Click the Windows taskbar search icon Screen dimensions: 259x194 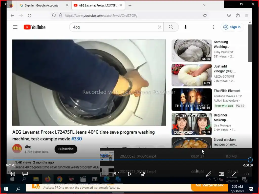pyautogui.click(x=18, y=189)
